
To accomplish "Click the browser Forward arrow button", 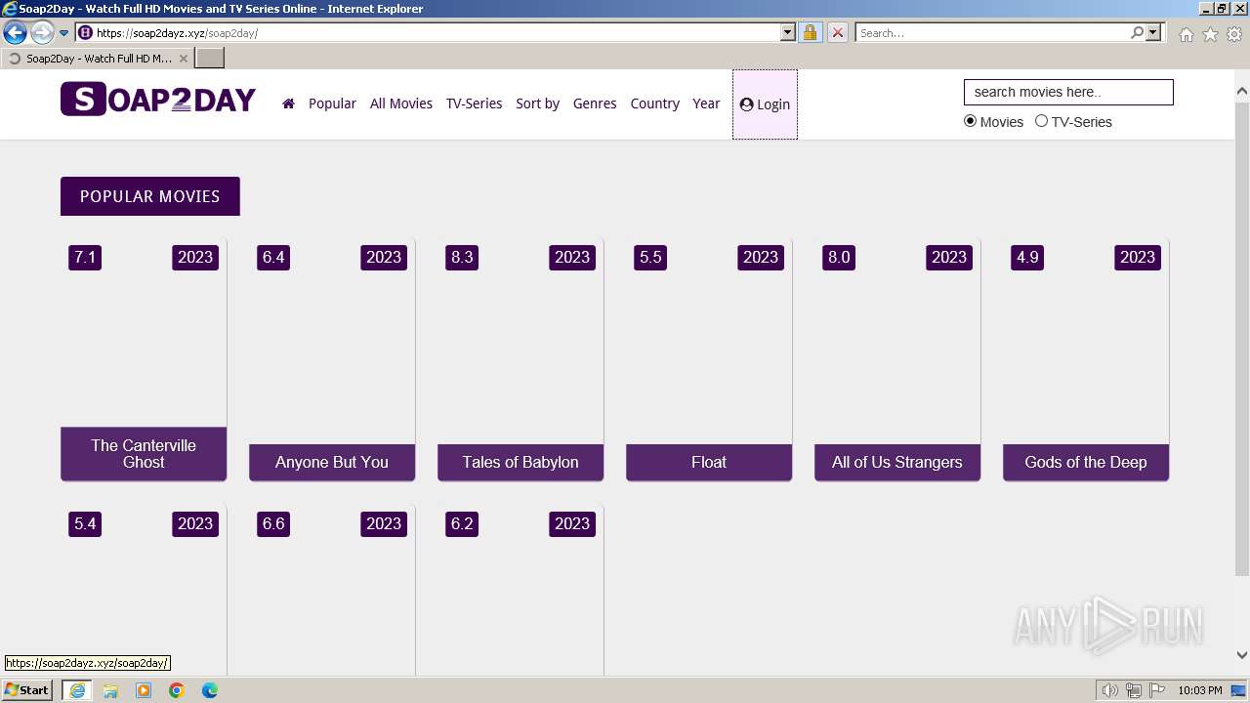I will click(x=42, y=33).
